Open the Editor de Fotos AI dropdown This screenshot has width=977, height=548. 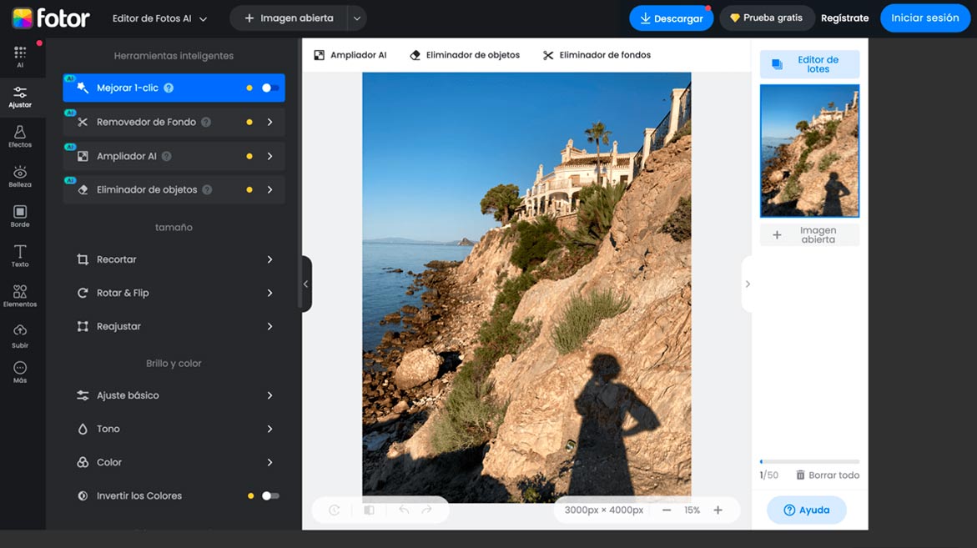point(159,18)
